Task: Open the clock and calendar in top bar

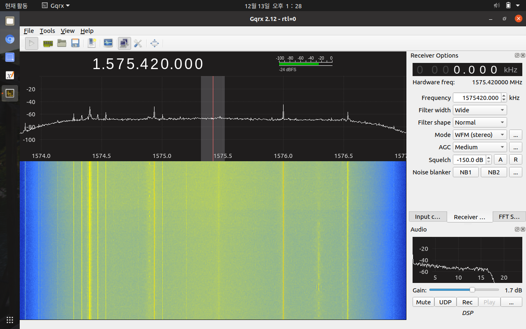Action: coord(273,6)
